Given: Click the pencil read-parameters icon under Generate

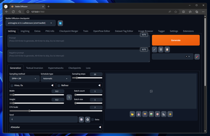Looking at the screenshot, I should coord(155,50).
